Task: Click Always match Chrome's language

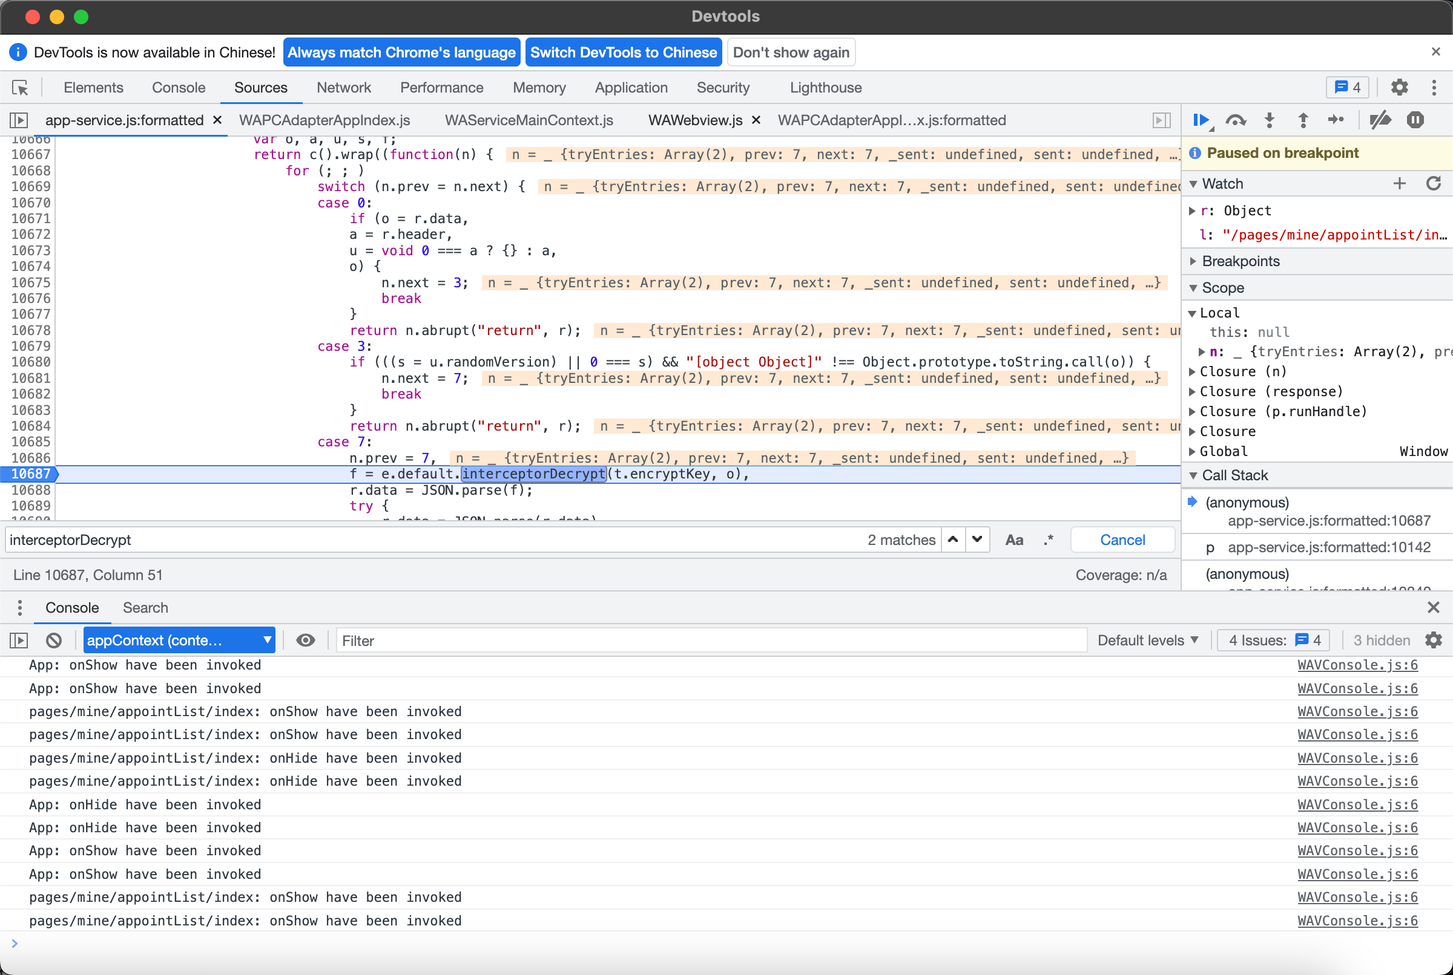Action: pyautogui.click(x=401, y=52)
